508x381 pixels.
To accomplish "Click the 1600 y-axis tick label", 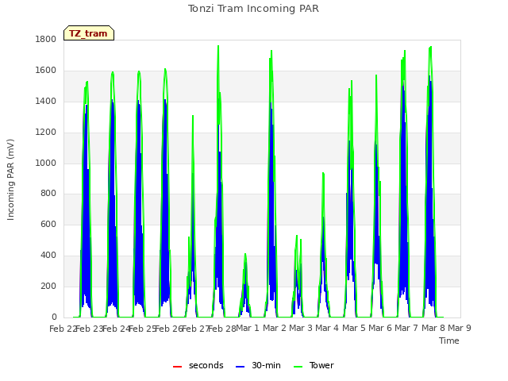I will point(46,71).
